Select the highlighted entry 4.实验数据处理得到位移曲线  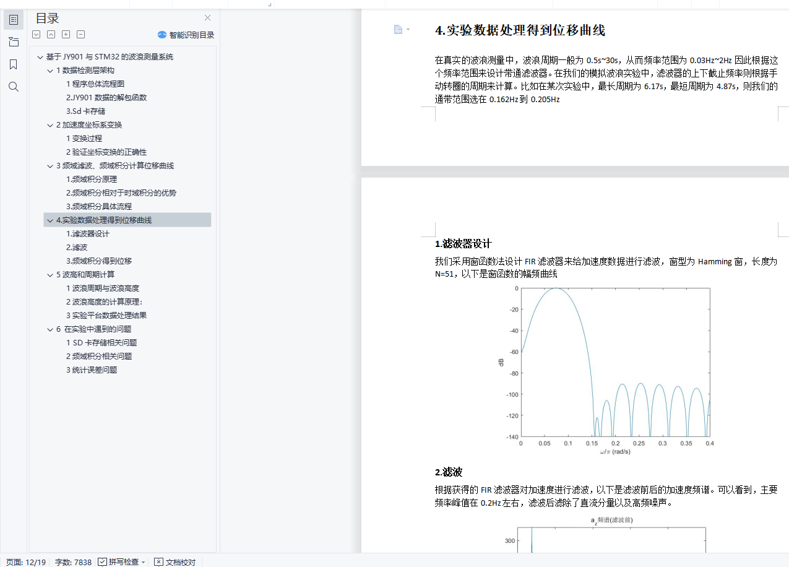127,220
